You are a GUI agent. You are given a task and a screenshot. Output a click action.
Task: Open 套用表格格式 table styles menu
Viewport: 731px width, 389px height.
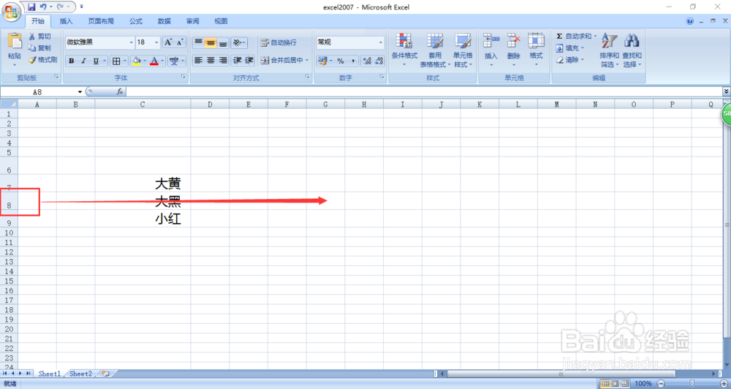tap(435, 50)
